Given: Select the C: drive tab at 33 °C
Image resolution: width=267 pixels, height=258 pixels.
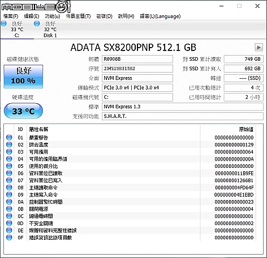Looking at the screenshot, I should (x=17, y=29).
